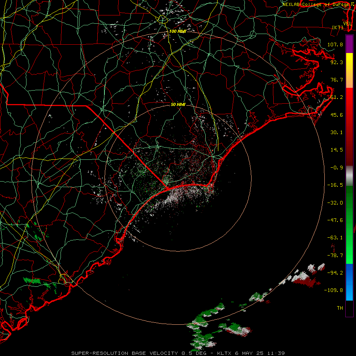Viewport: 356px width, 356px height.
Task: Click the 30.1 velocity scale value
Action: 337,133
